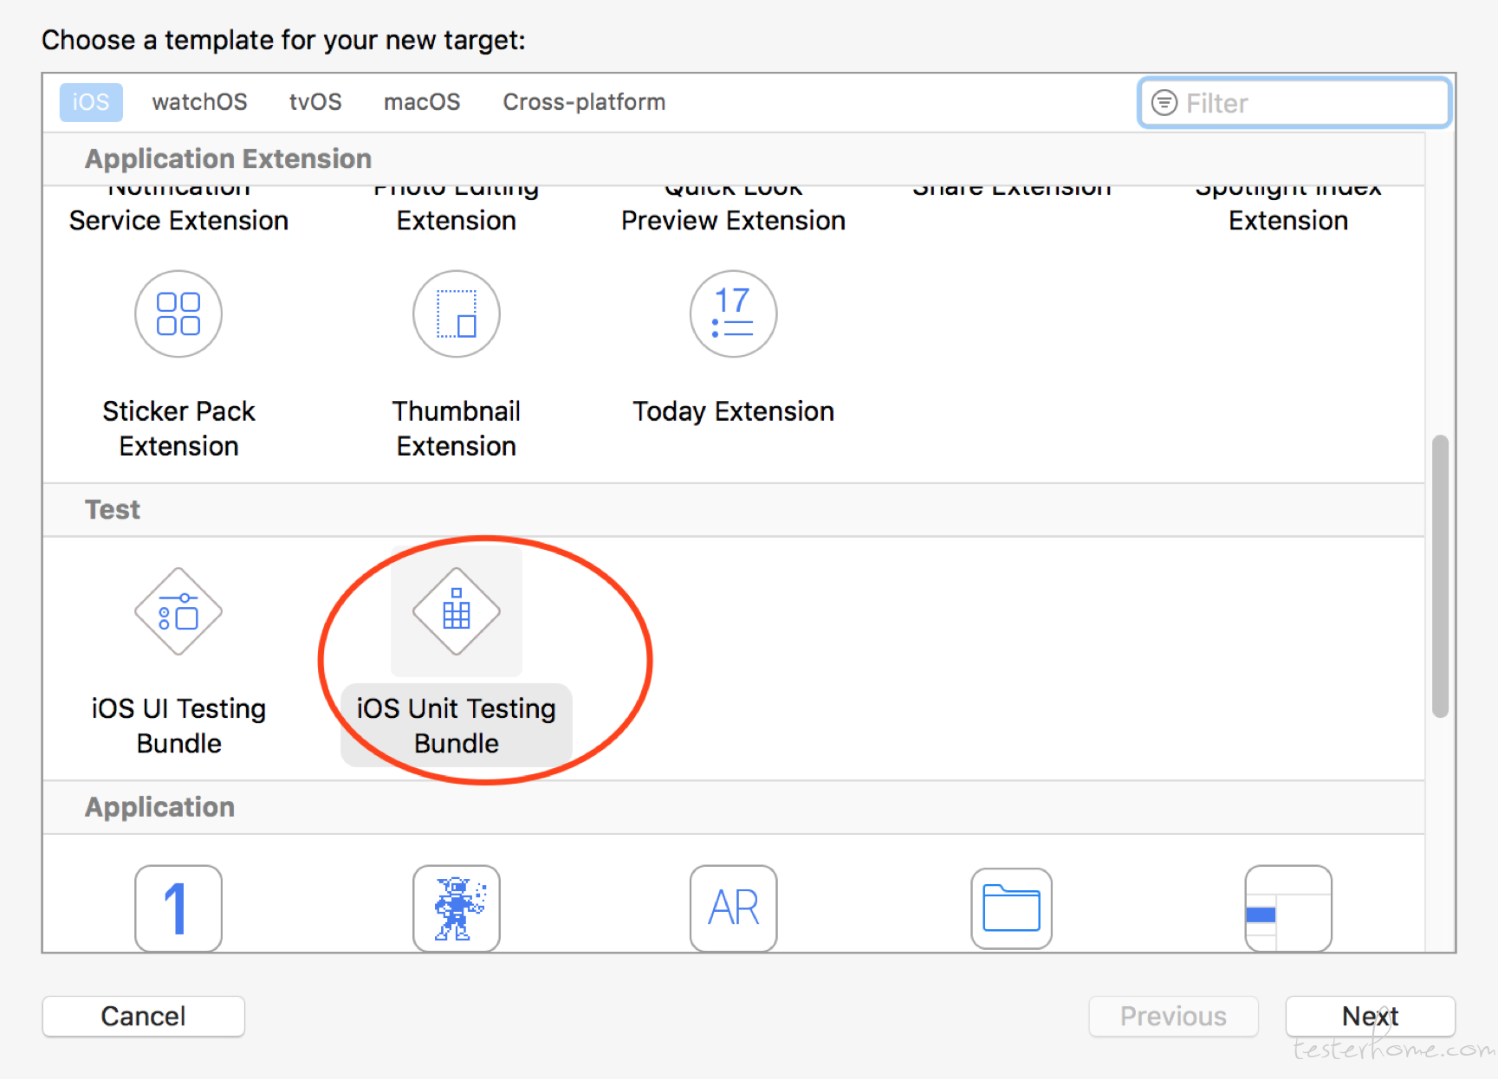1498x1079 pixels.
Task: Select the document-based app folder icon
Action: (x=1011, y=908)
